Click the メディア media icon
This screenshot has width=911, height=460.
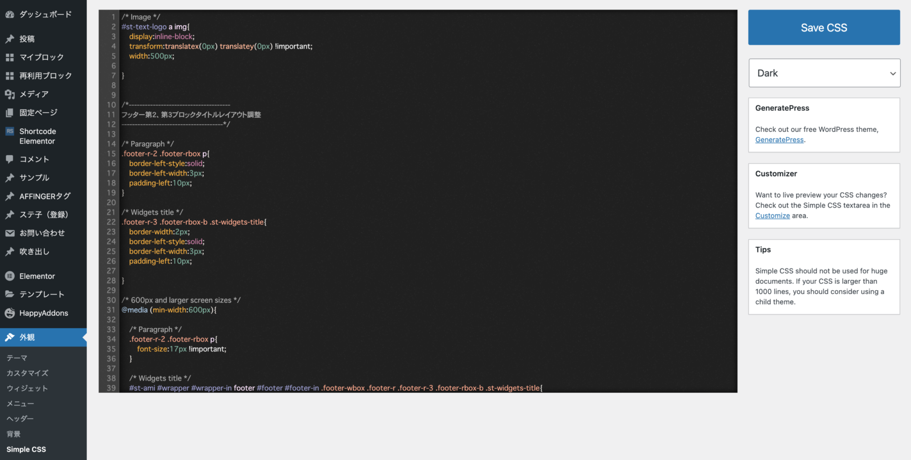pos(10,94)
